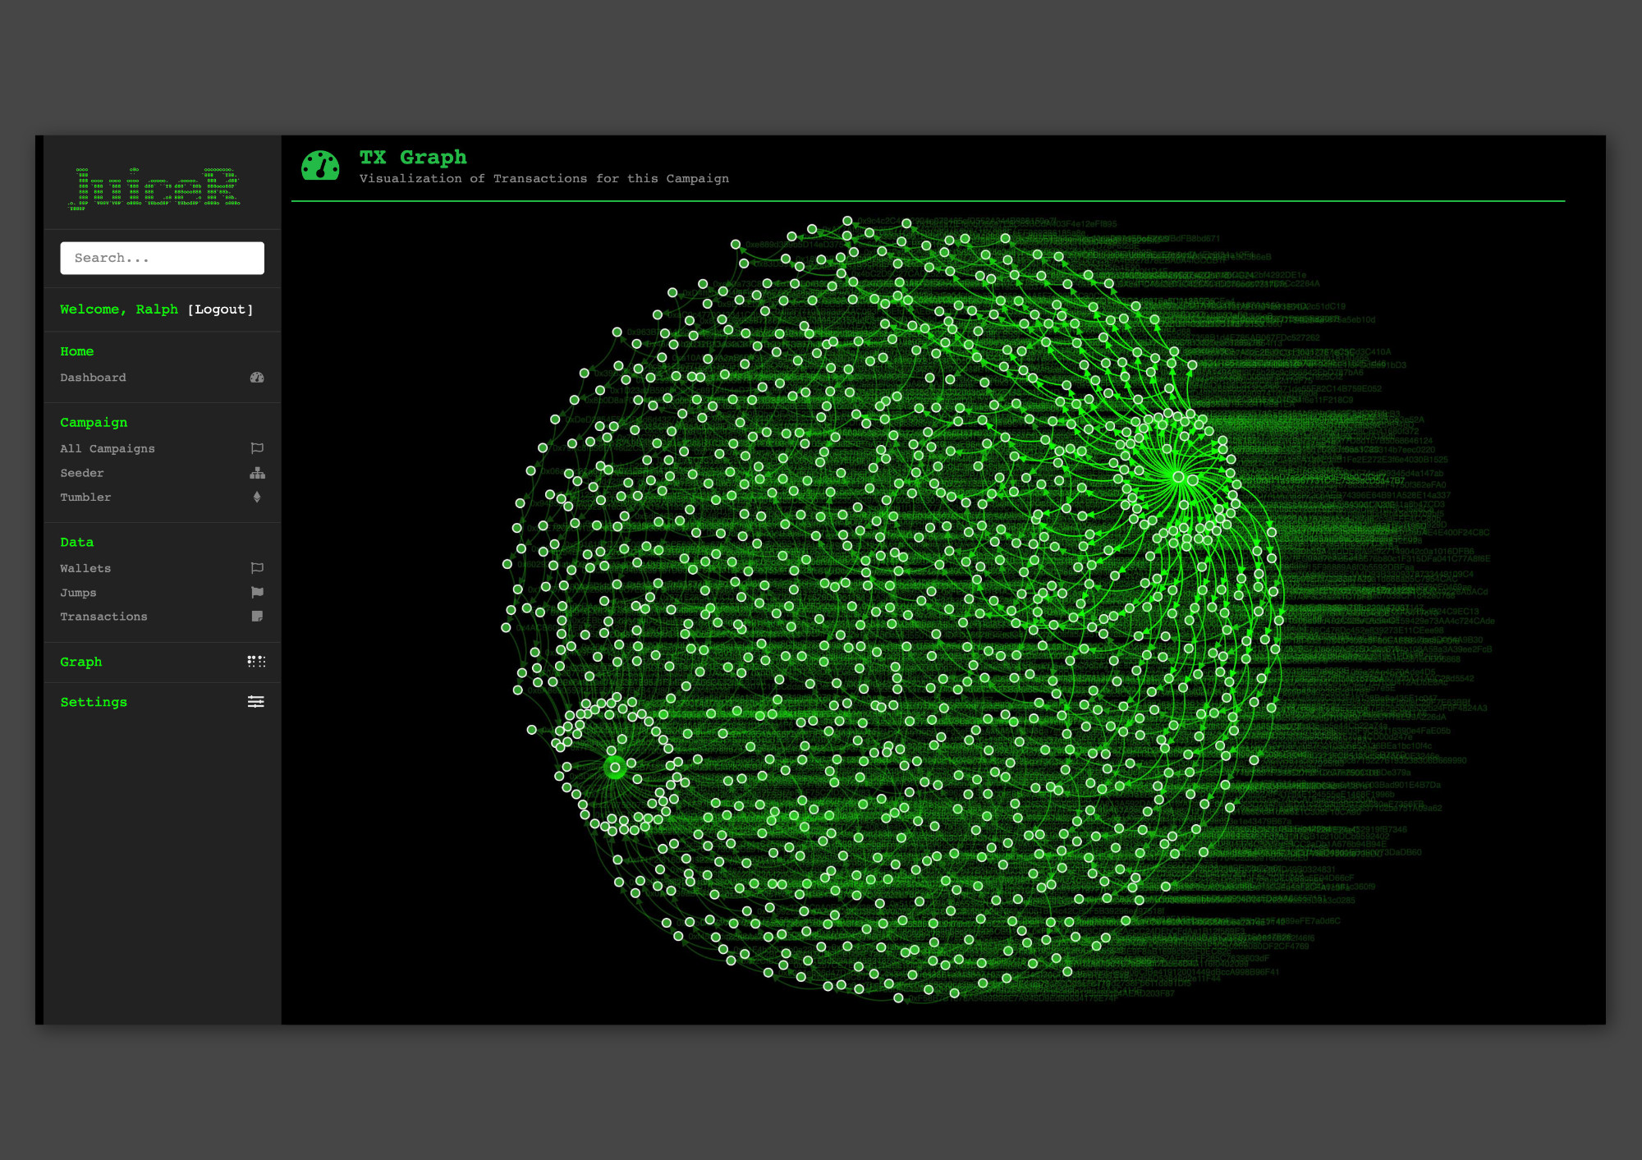Open the Transactions page

pyautogui.click(x=103, y=617)
